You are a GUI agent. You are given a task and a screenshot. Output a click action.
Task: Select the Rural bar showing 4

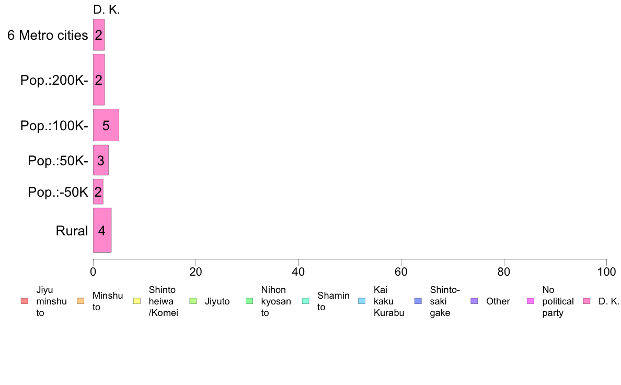click(102, 230)
